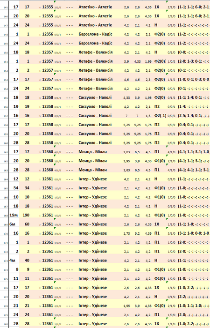Viewport: 210px width, 328px height.
Task: Click 'Монца - Мілан' in row 163
Action: pos(92,170)
